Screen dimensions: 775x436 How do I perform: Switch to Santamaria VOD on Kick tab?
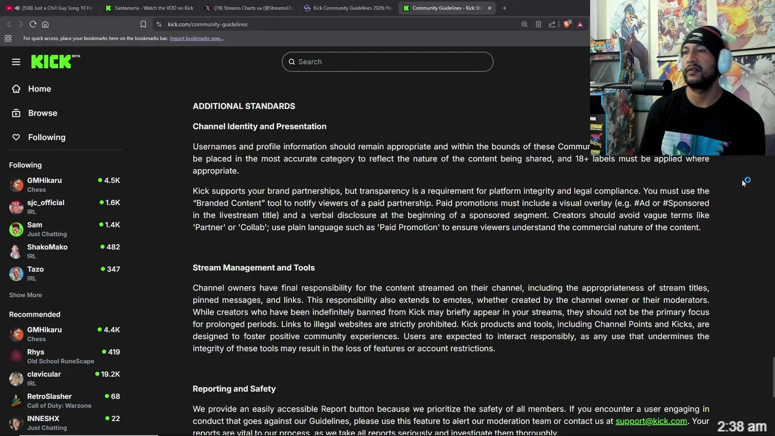click(x=149, y=8)
